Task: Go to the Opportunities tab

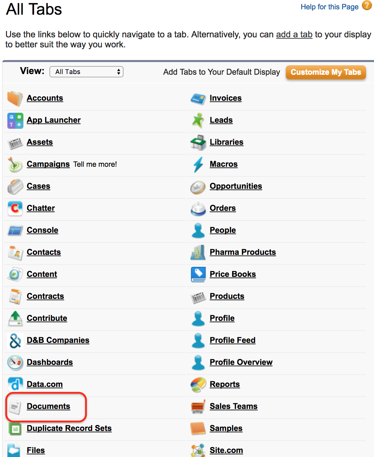Action: click(x=236, y=186)
